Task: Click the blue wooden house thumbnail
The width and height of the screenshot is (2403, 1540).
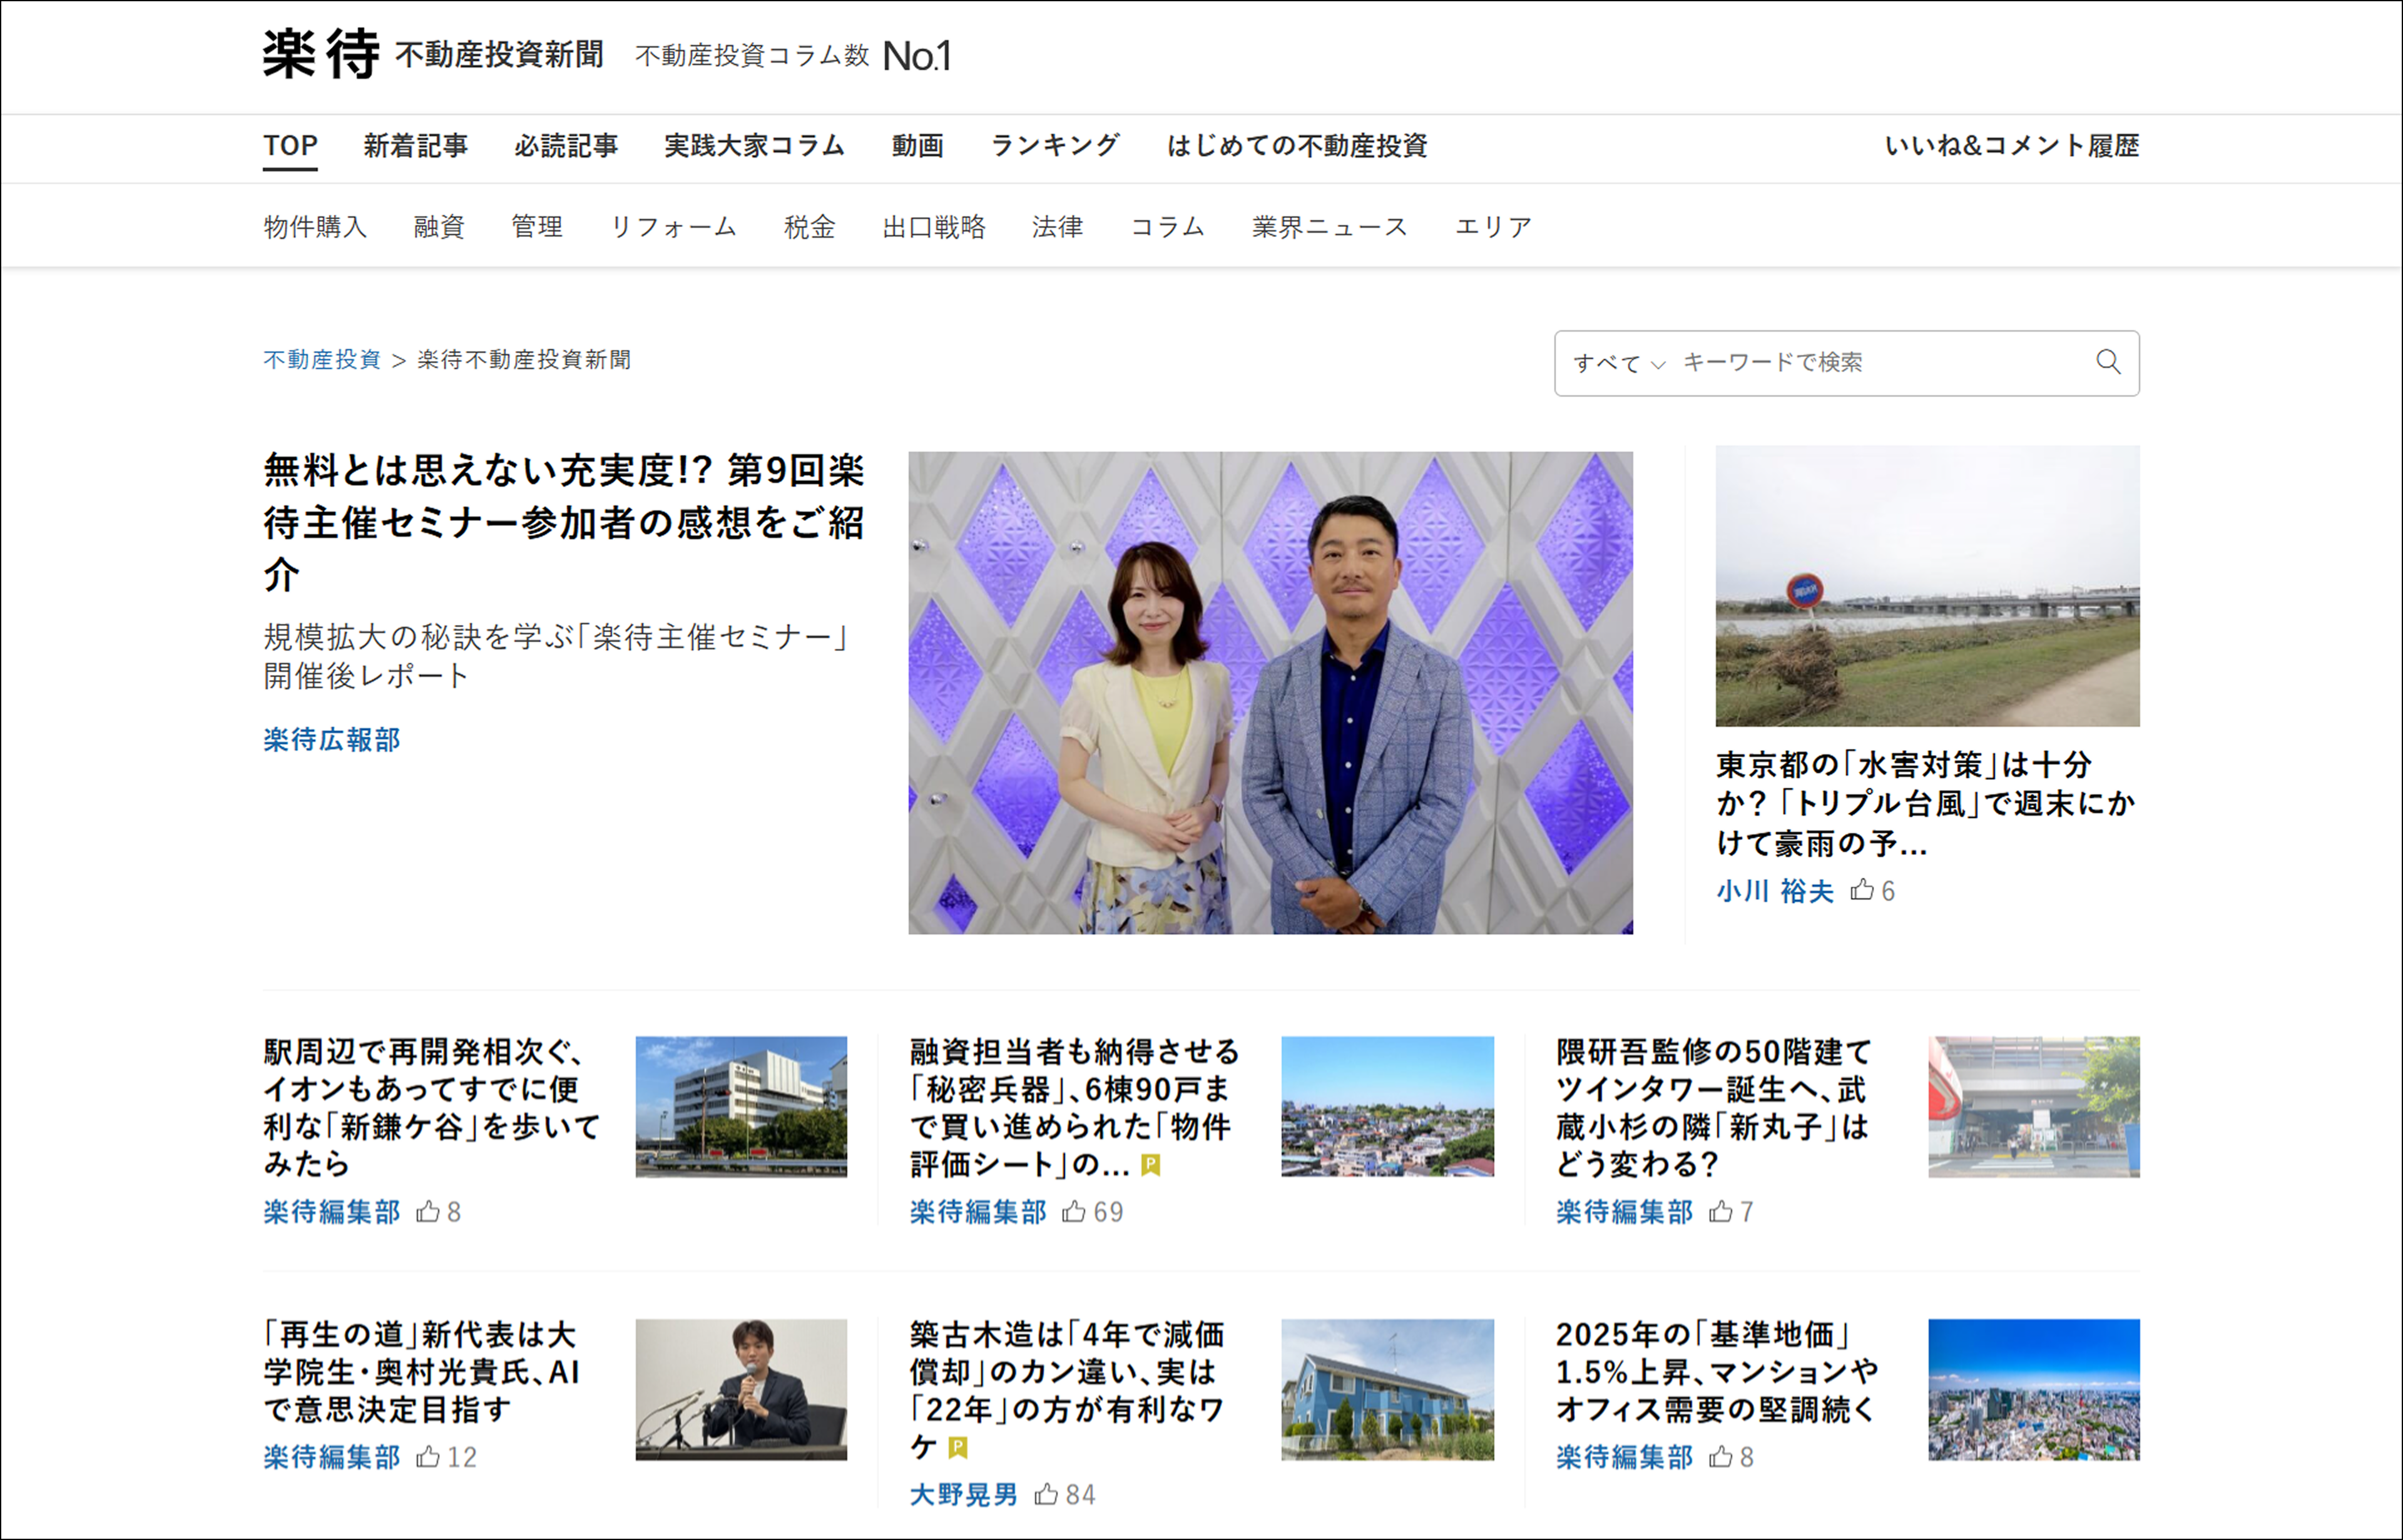Action: point(1387,1389)
